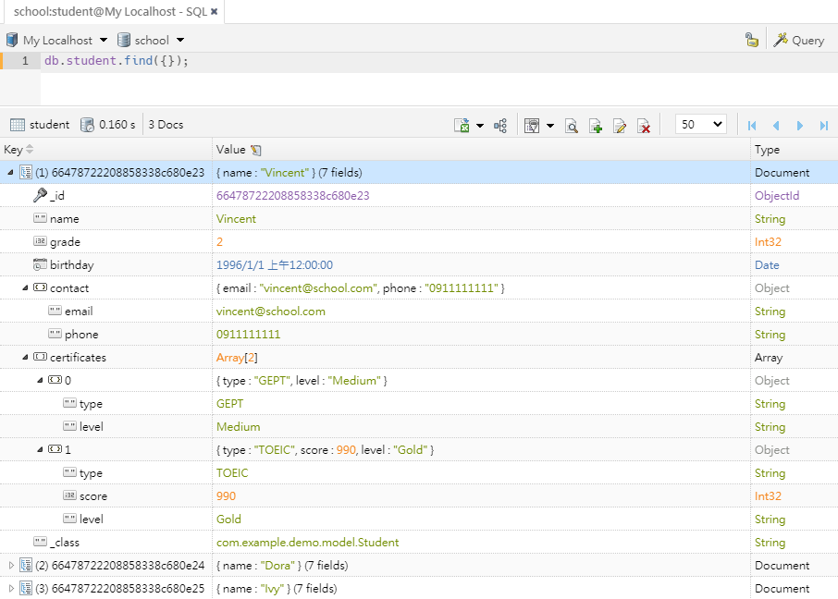Viewport: 838px width, 599px height.
Task: Click the edit document pencil icon
Action: point(620,125)
